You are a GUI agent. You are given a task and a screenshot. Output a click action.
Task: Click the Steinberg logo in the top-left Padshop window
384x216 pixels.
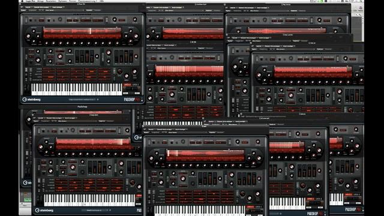pyautogui.click(x=31, y=100)
